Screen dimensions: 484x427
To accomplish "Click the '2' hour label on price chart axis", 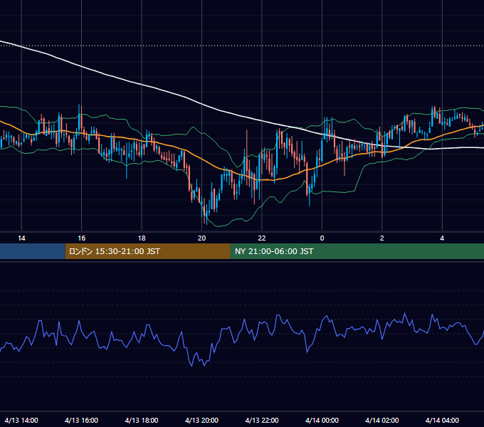I will tap(382, 238).
